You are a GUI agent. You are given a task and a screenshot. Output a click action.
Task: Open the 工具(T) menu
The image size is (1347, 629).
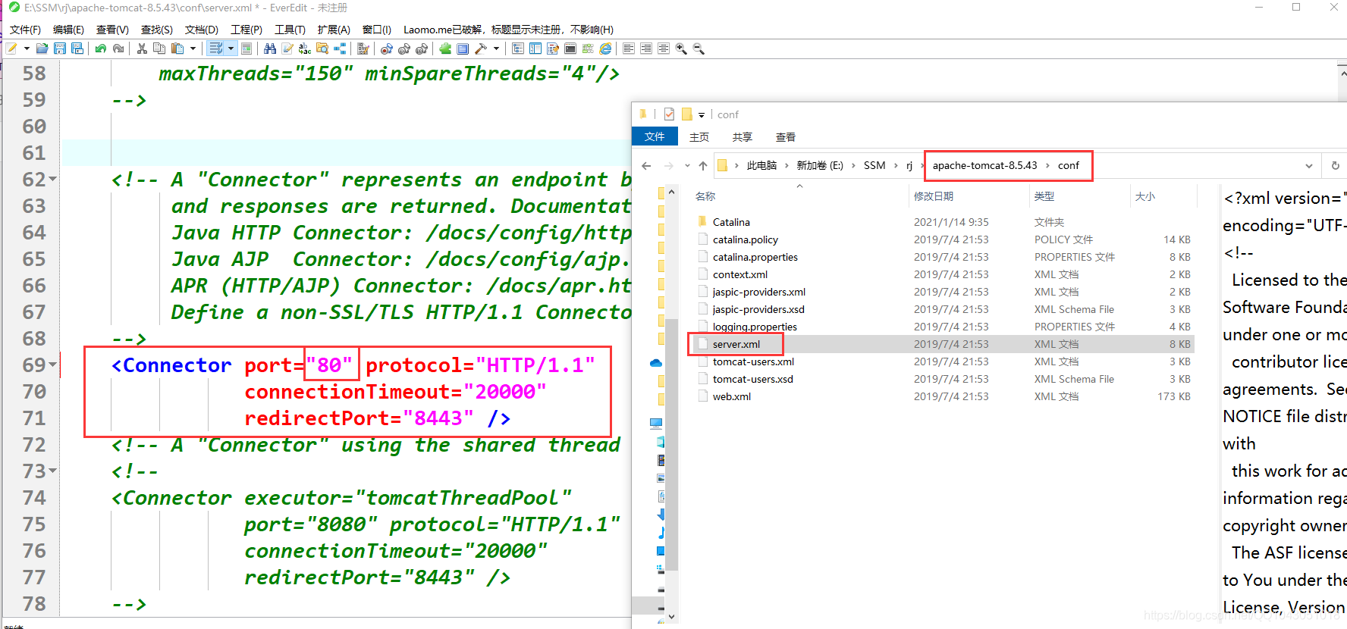point(290,30)
